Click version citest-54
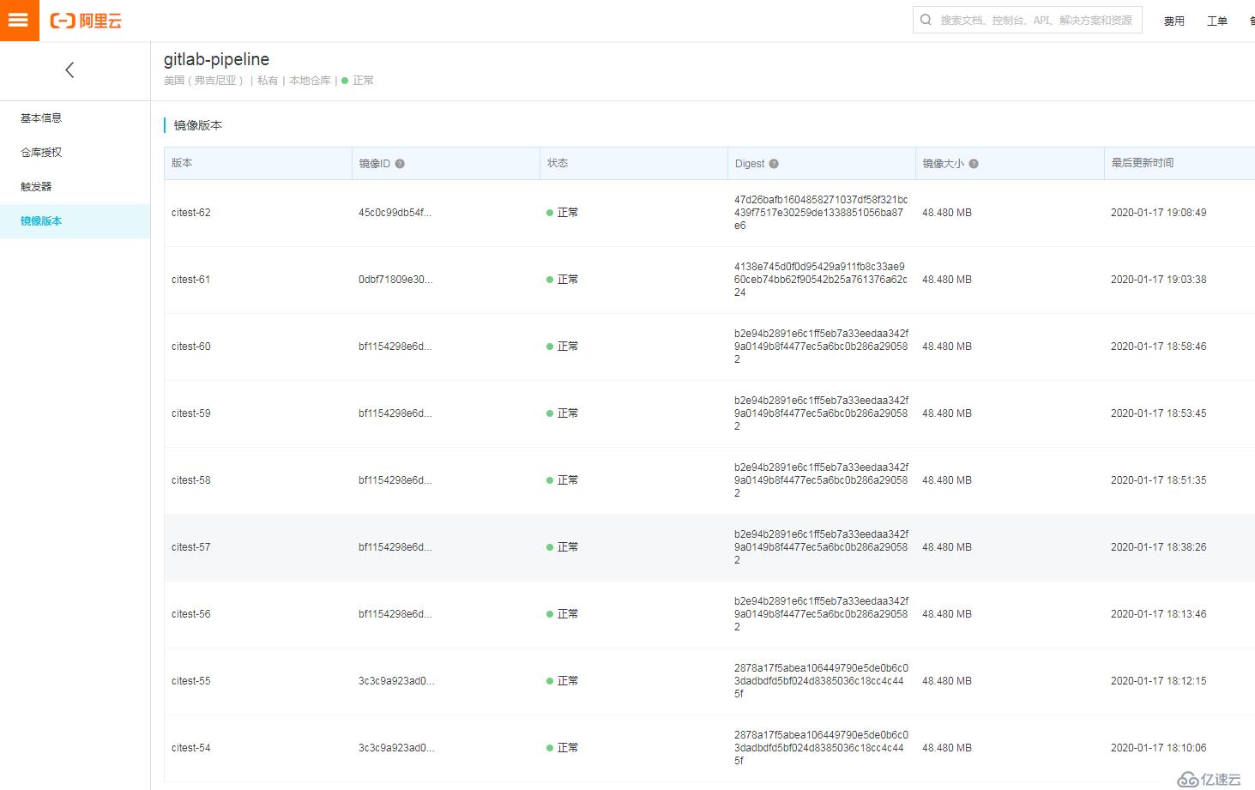 coord(191,748)
